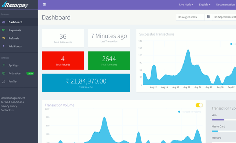Click the Profile person icon
Viewport: 236px width, 143px height.
[4, 81]
